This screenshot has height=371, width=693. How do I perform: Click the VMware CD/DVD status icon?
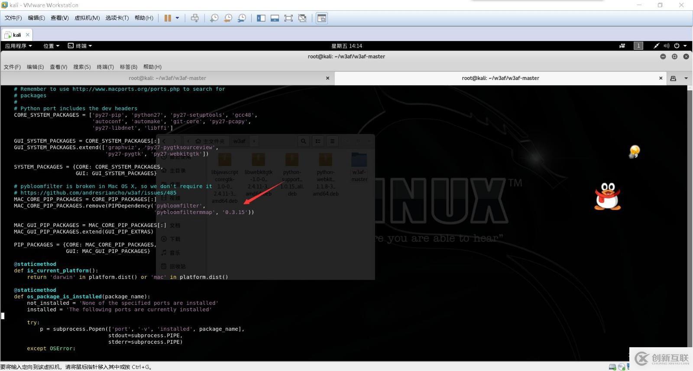tap(622, 367)
